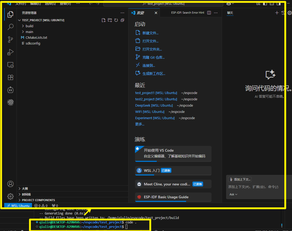Open the Extensions view

(x=10, y=77)
